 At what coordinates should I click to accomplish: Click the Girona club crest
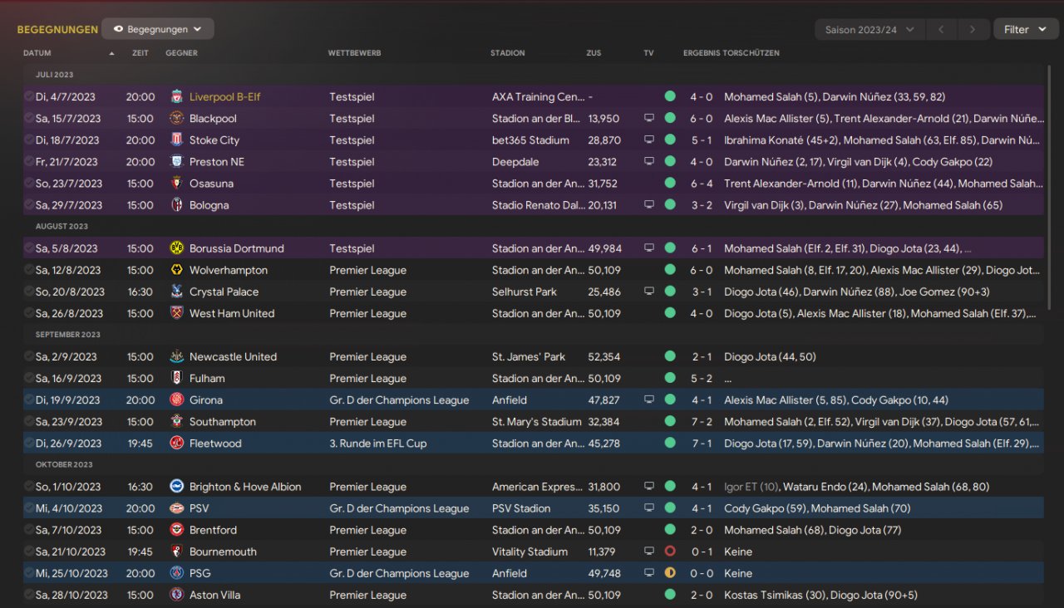176,400
